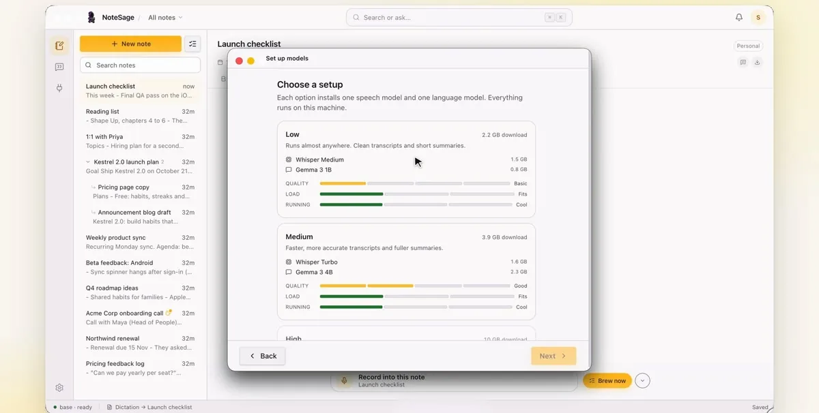
Task: Select the Low setup option
Action: [406, 169]
